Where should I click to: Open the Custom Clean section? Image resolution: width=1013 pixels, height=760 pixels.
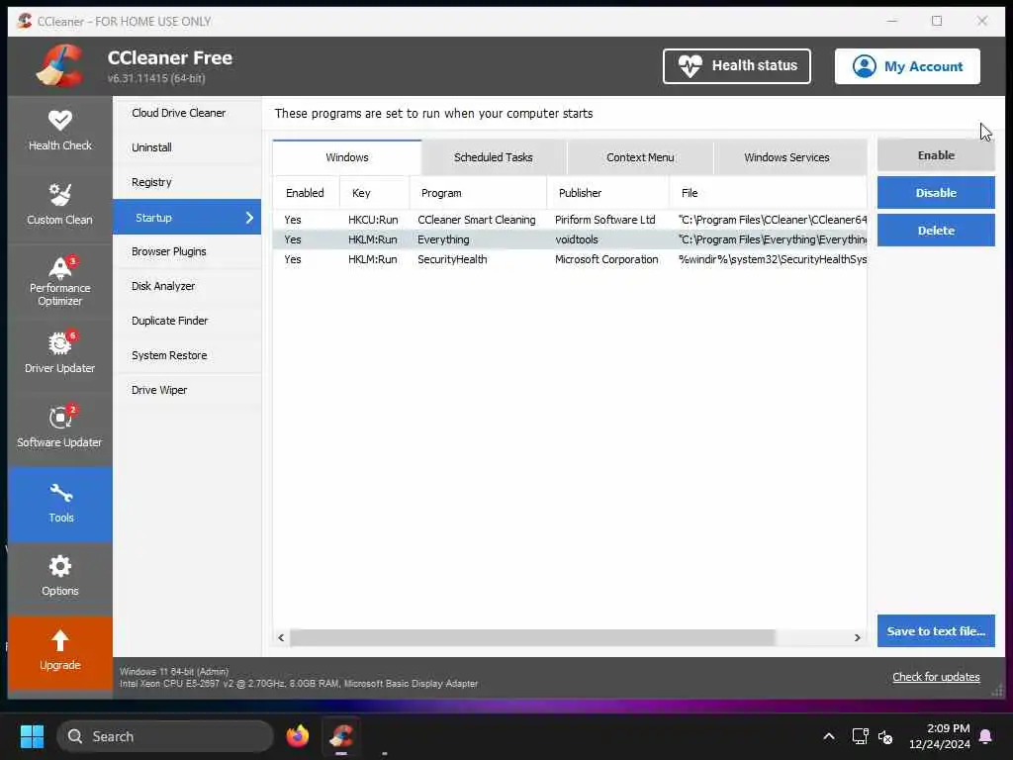pos(60,205)
